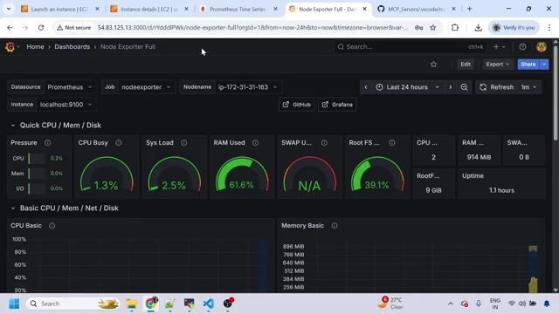The width and height of the screenshot is (559, 314).
Task: Click the Uptime 1.1 hours value
Action: 501,190
